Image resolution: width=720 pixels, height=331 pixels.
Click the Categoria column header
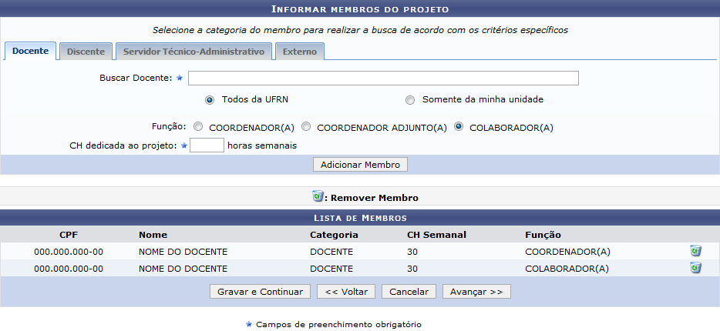(334, 235)
